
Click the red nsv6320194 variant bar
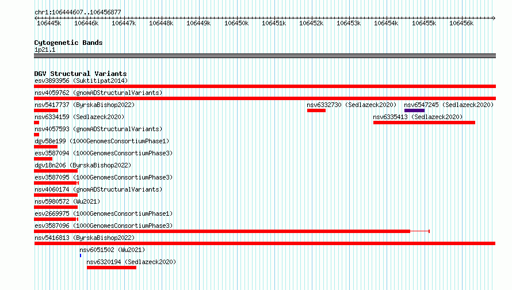112,268
